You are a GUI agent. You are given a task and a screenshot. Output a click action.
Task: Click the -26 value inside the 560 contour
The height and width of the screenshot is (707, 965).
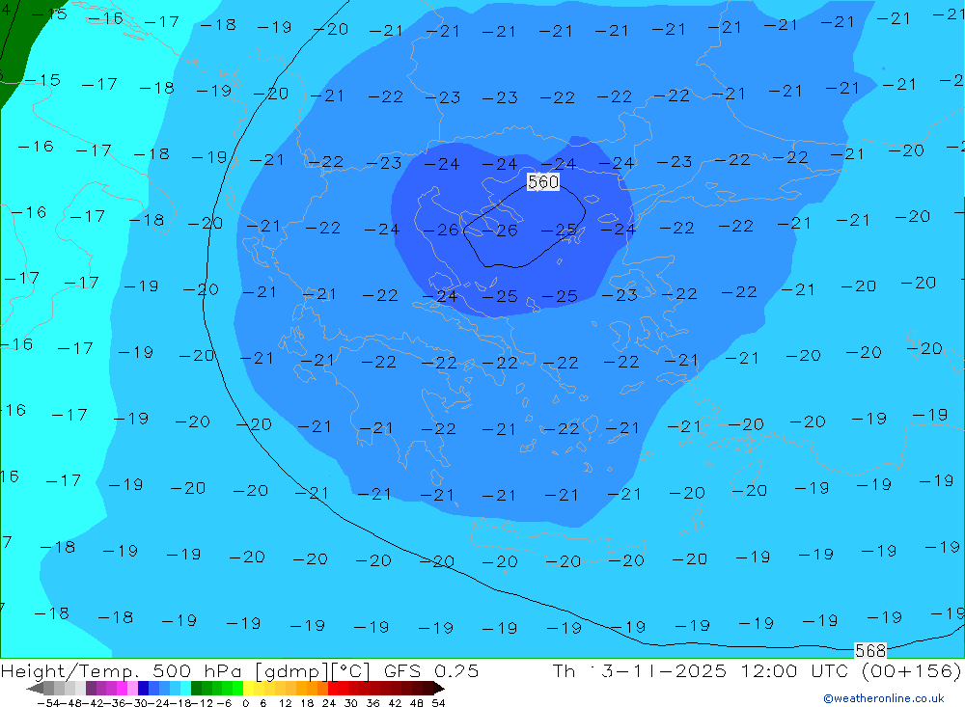[x=499, y=231]
